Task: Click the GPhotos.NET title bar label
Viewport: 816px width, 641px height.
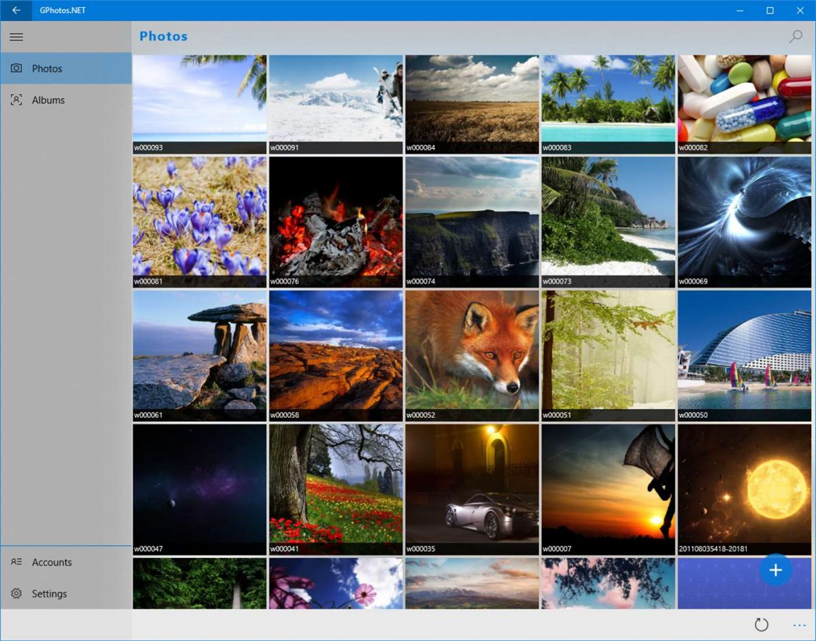Action: click(x=62, y=10)
